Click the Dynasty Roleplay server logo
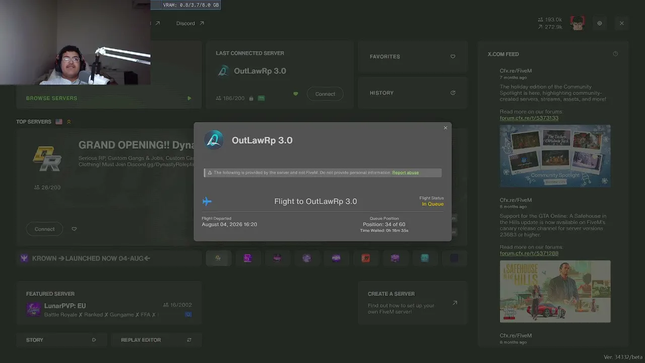Viewport: 645px width, 363px height. [47, 158]
